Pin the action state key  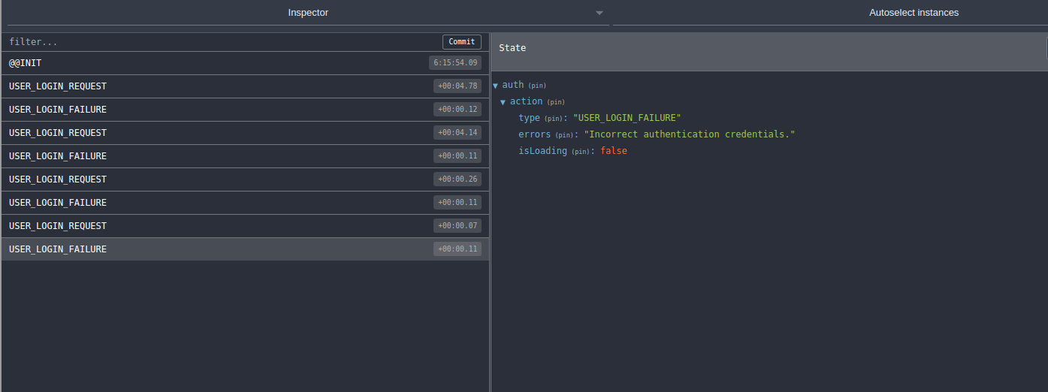[x=555, y=102]
